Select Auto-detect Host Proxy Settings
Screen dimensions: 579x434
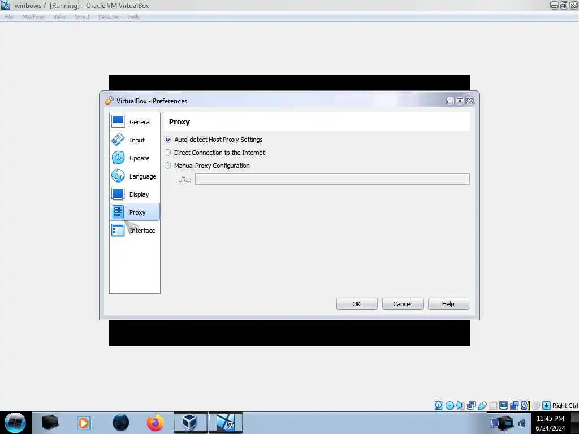[x=214, y=140]
